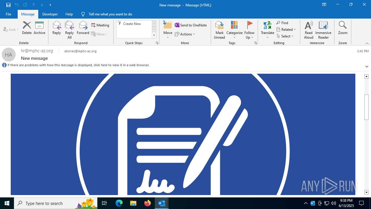Open the File menu
This screenshot has width=371, height=209.
click(8, 14)
